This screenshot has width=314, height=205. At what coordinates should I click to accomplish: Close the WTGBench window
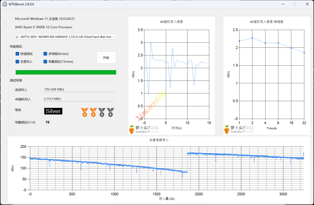(x=307, y=4)
